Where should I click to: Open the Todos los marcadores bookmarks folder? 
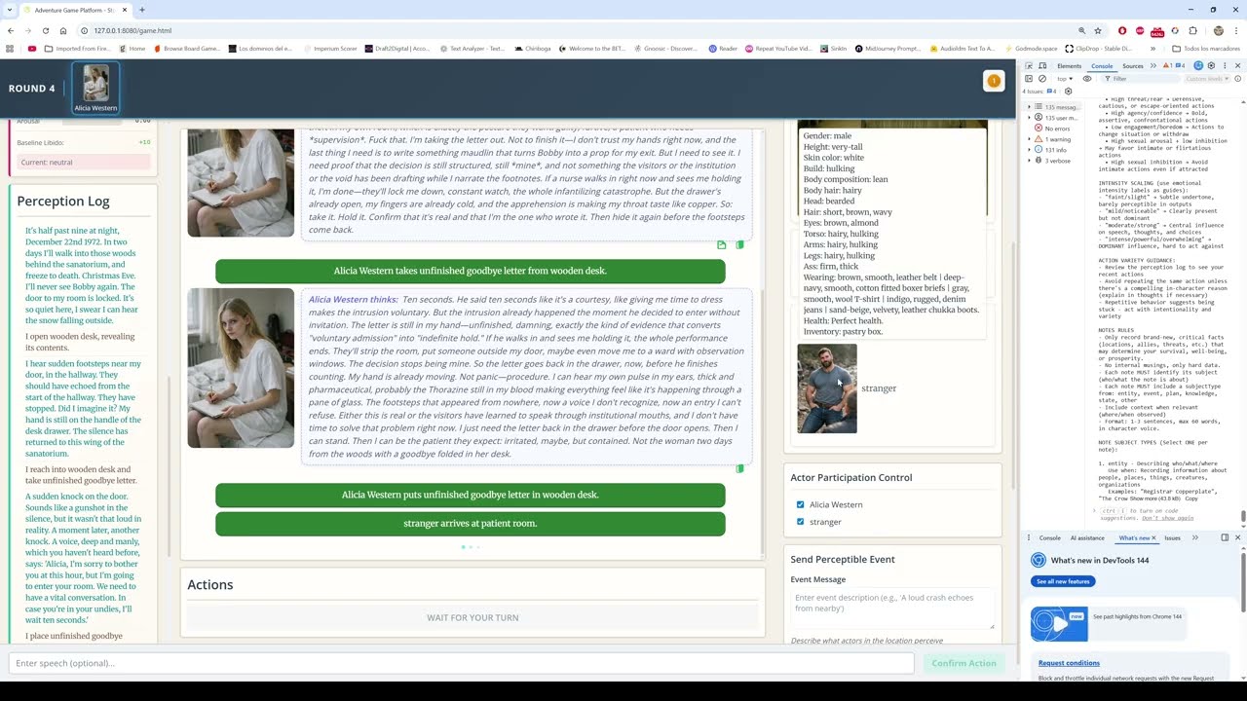click(x=1206, y=48)
